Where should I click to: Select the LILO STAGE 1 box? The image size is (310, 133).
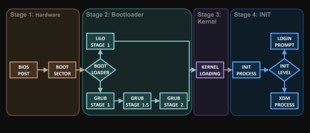pos(100,41)
